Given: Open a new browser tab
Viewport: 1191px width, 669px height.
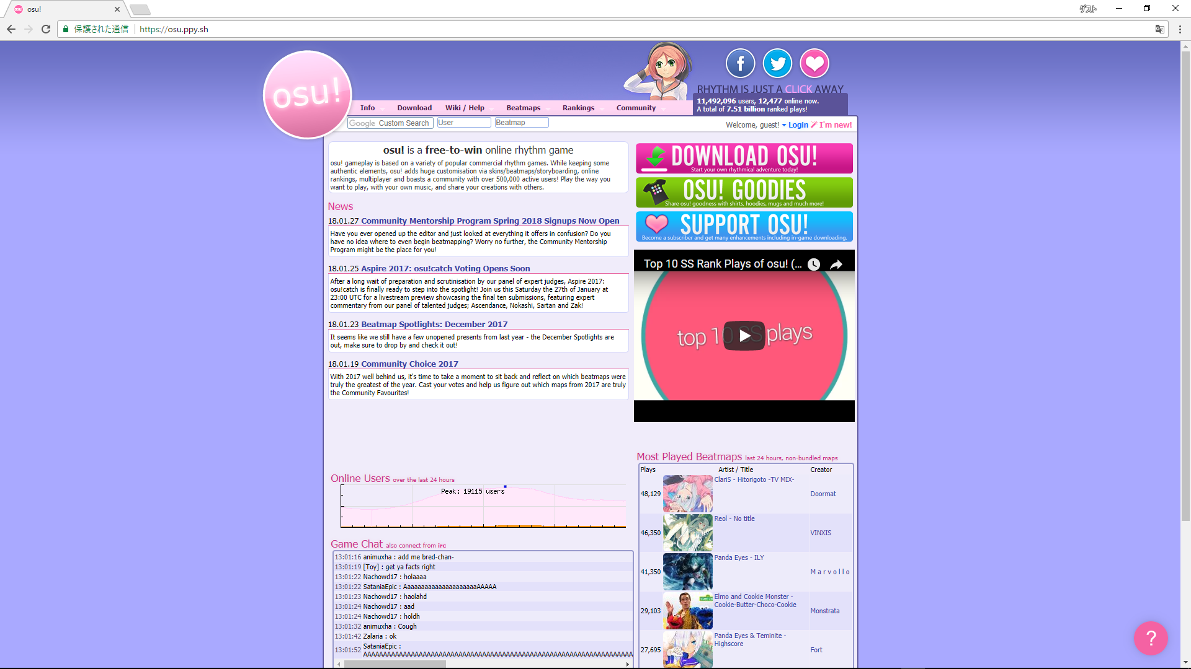Looking at the screenshot, I should (x=140, y=9).
